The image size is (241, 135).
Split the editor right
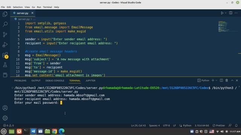(x=230, y=13)
